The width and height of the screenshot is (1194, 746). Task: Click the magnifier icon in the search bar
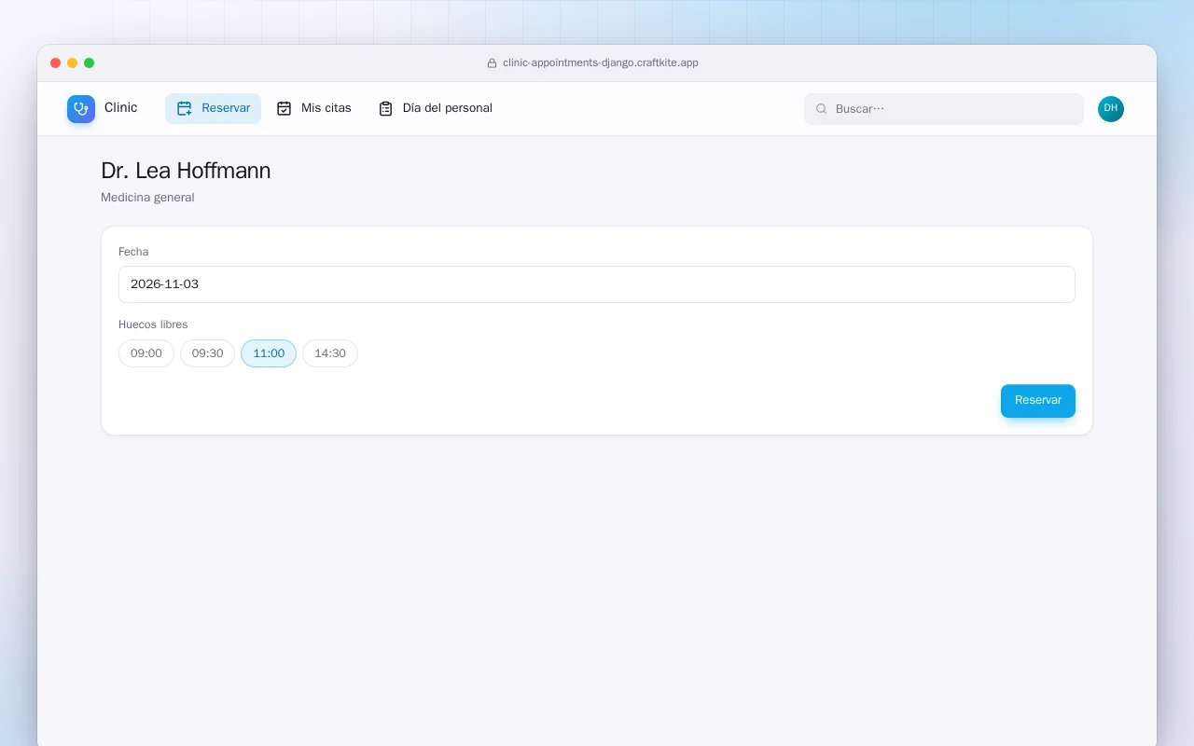pos(822,109)
